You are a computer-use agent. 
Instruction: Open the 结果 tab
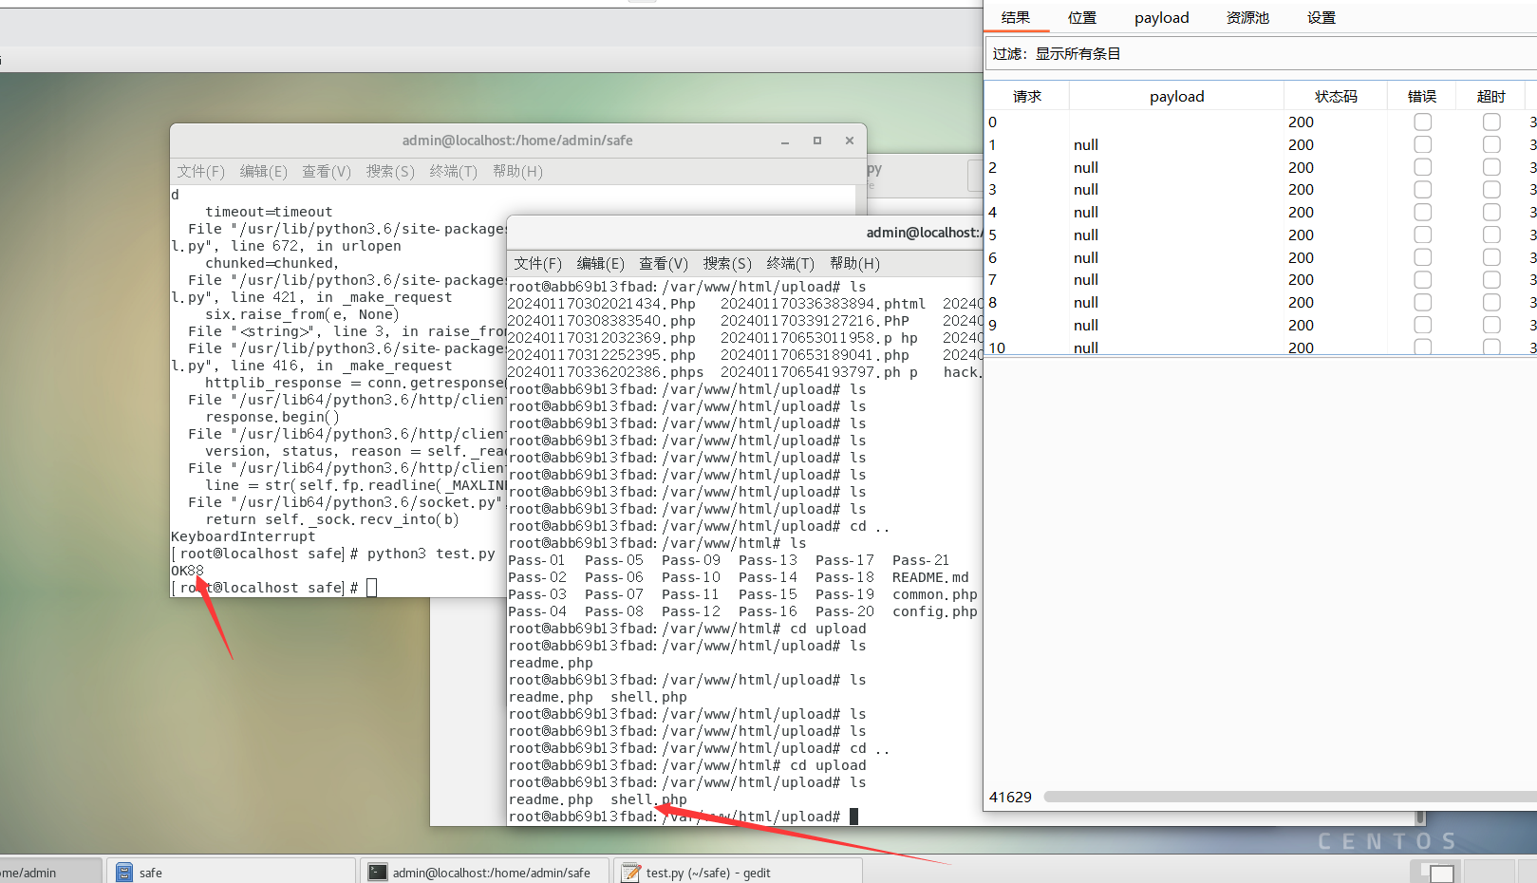[1015, 17]
